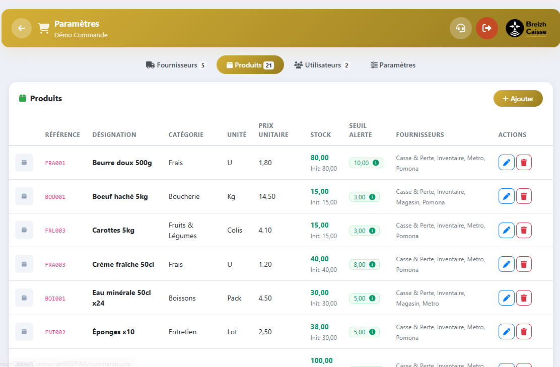Click the red logout icon
This screenshot has height=367, width=560.
[486, 28]
